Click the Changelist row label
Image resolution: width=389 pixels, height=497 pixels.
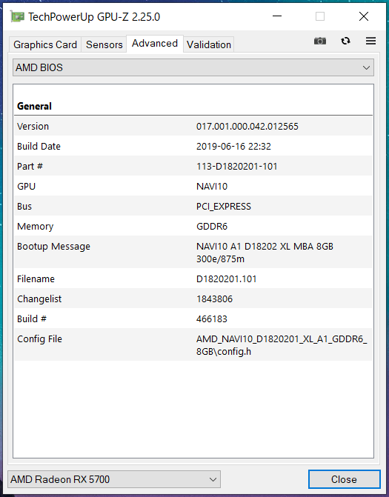[x=39, y=299]
